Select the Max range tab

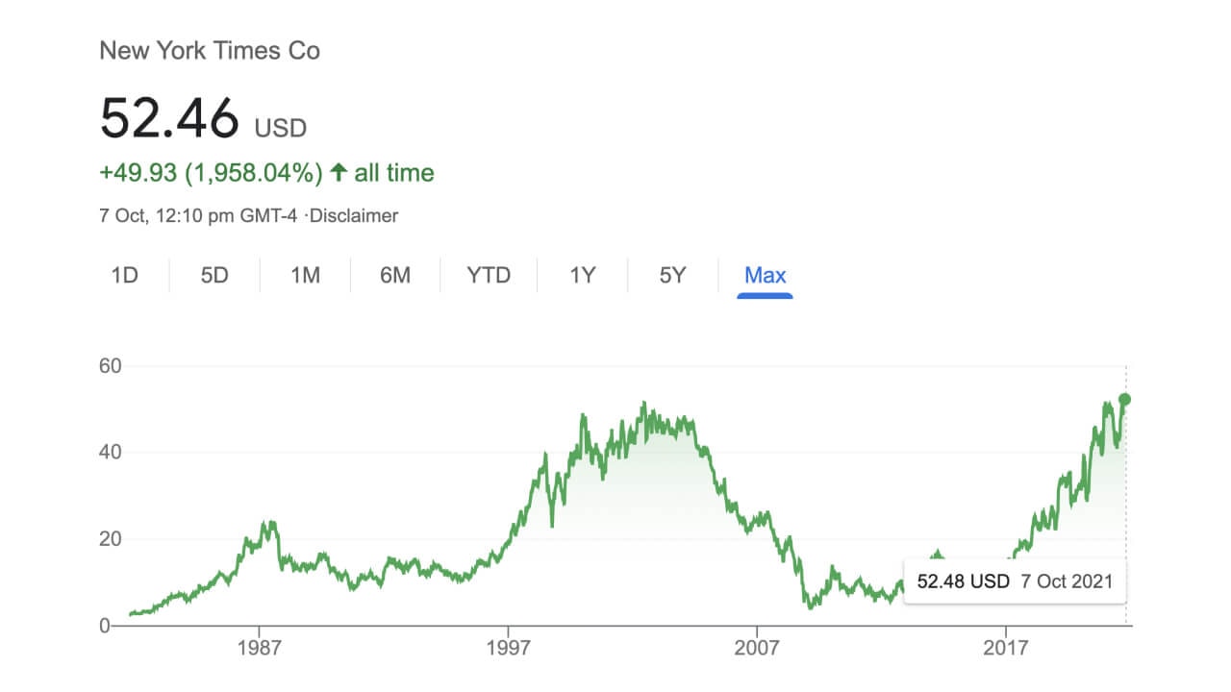pyautogui.click(x=766, y=276)
